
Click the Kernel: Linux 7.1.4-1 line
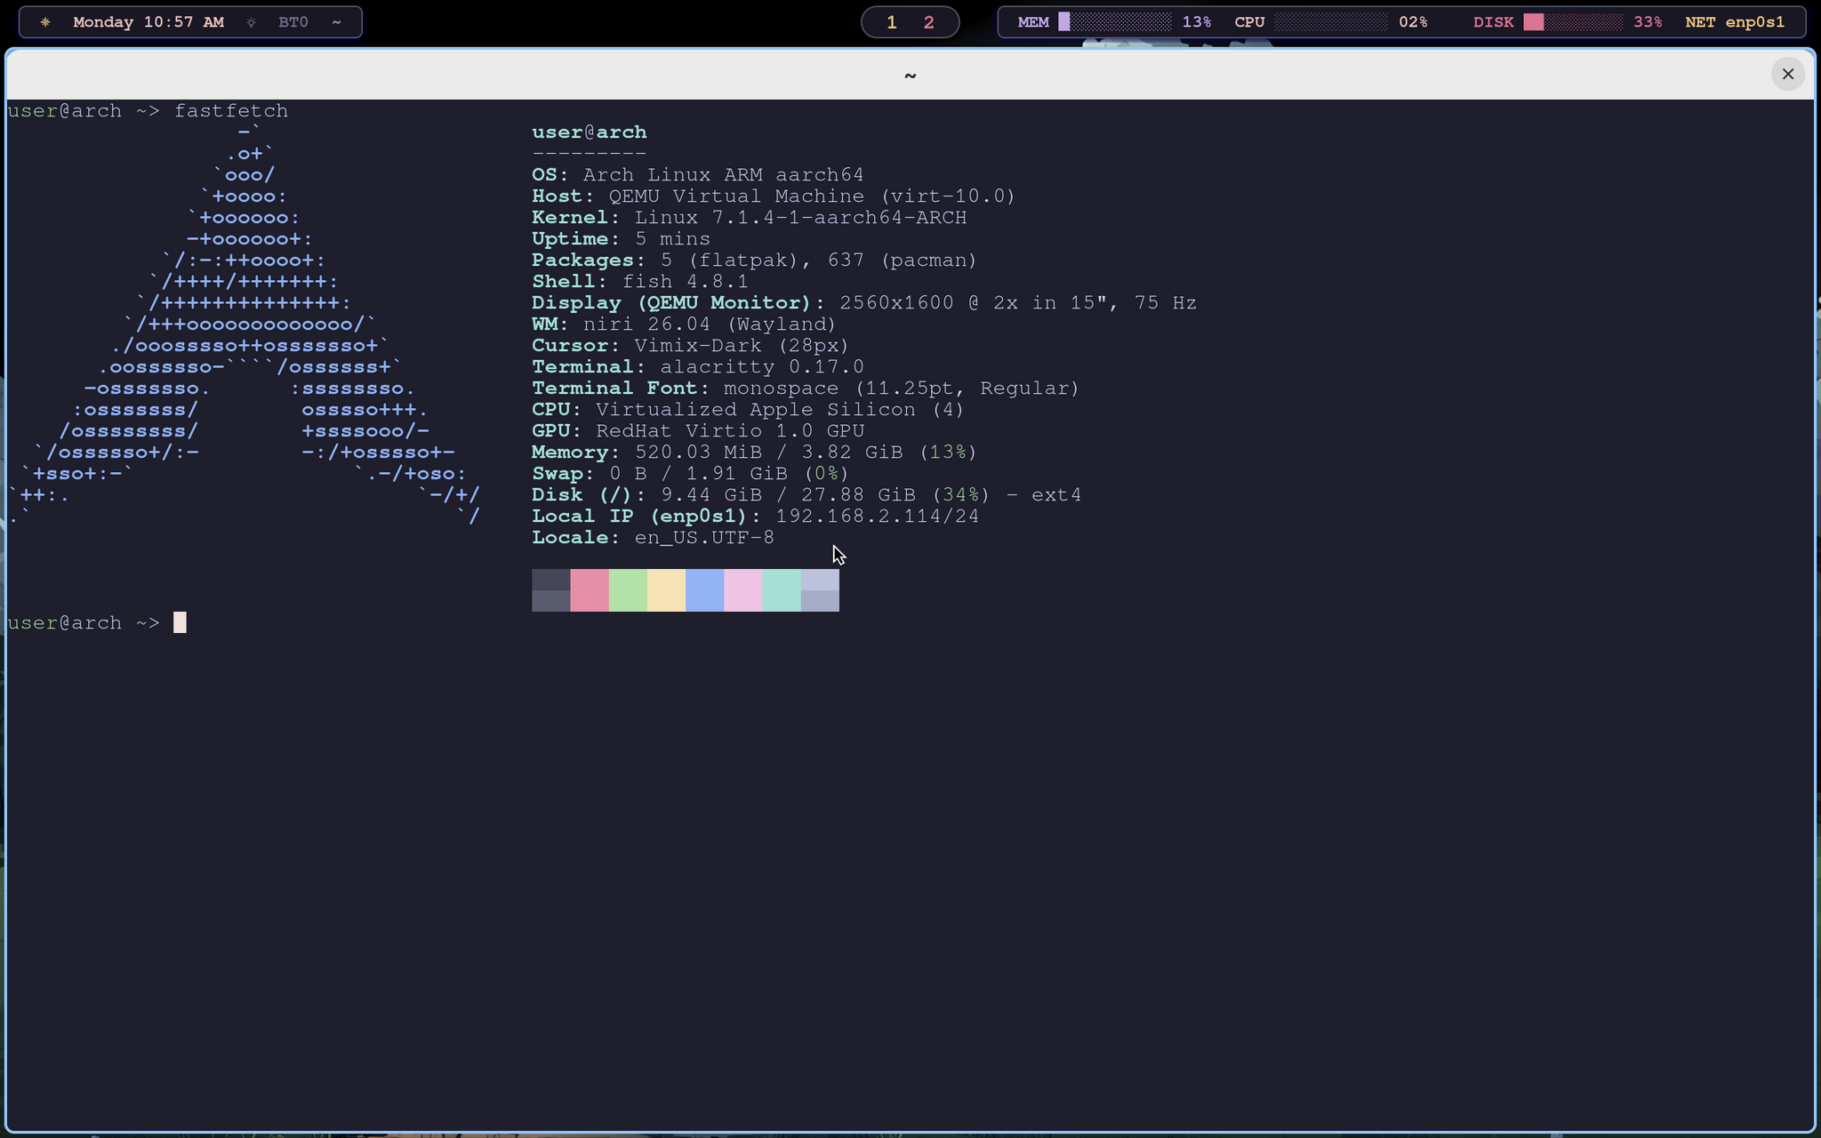point(750,218)
